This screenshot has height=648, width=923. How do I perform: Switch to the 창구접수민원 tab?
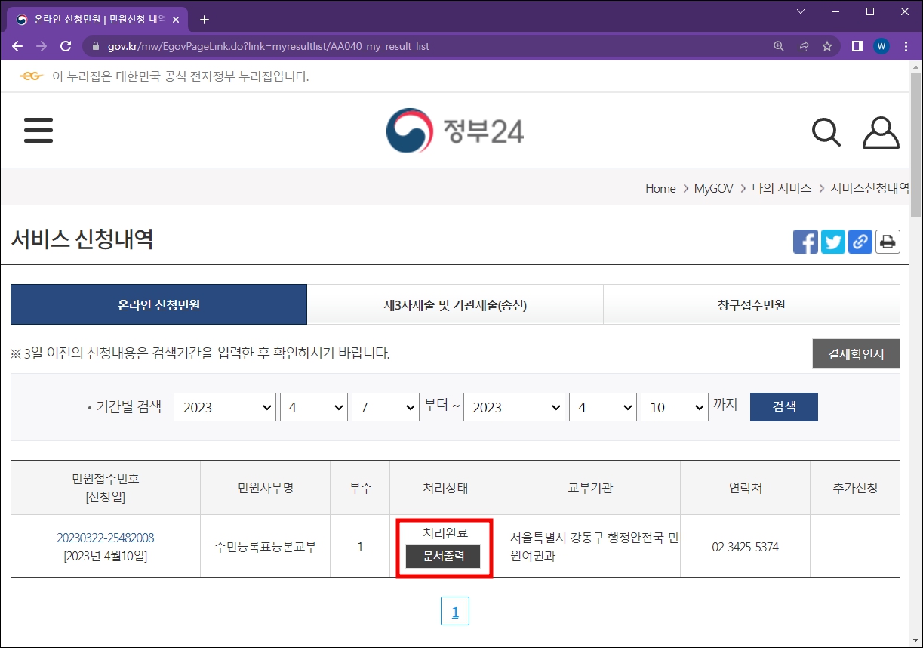pos(751,304)
